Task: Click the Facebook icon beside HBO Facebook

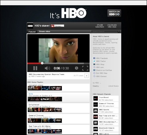Action: [x=94, y=58]
